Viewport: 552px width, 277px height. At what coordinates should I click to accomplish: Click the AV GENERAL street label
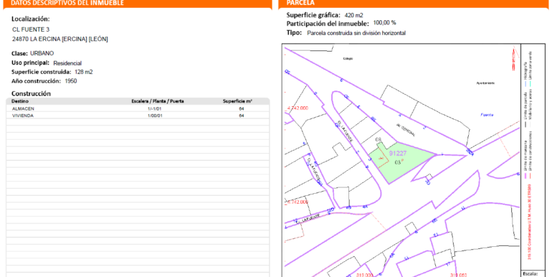pyautogui.click(x=406, y=130)
